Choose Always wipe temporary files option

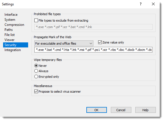click(36, 71)
